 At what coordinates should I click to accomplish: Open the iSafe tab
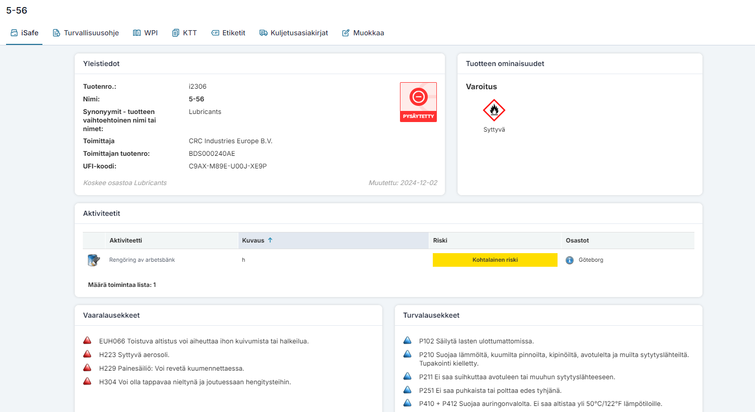[24, 33]
